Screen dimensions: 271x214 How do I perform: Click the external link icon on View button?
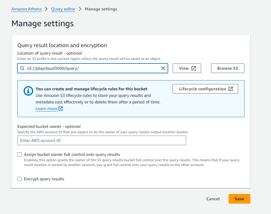tap(194, 68)
